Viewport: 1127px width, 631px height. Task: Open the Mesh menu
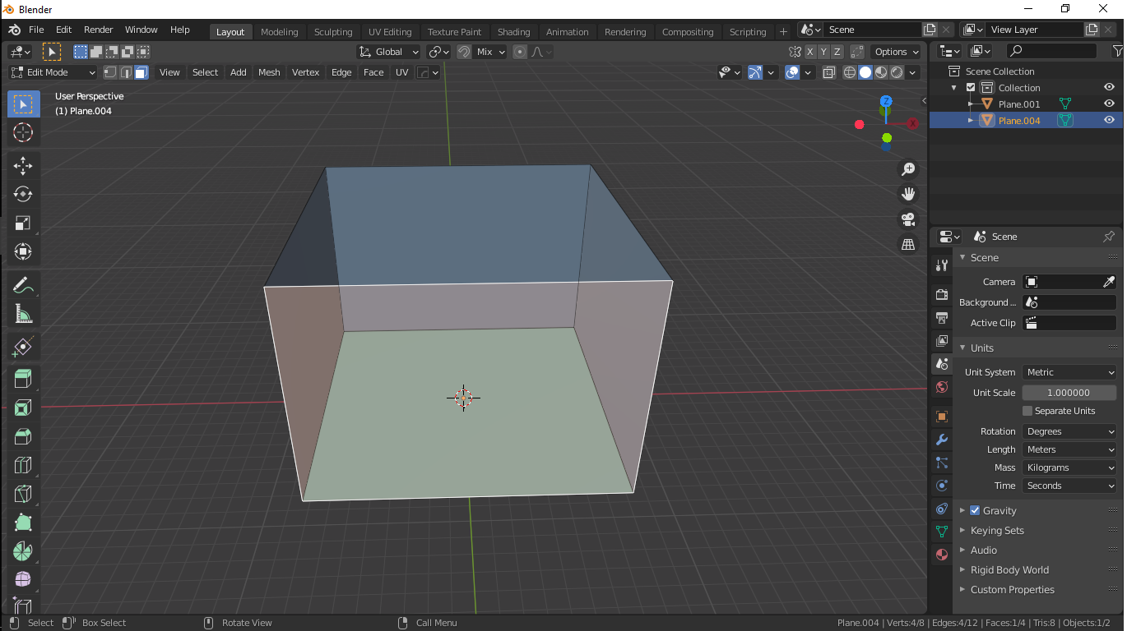coord(269,72)
